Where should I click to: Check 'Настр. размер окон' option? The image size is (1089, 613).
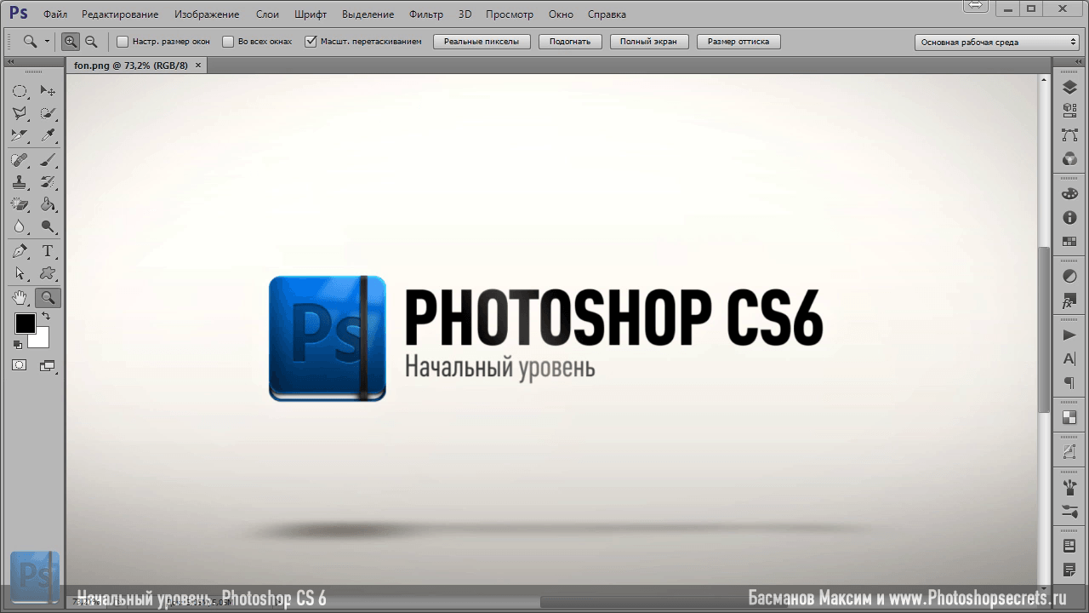tap(123, 41)
